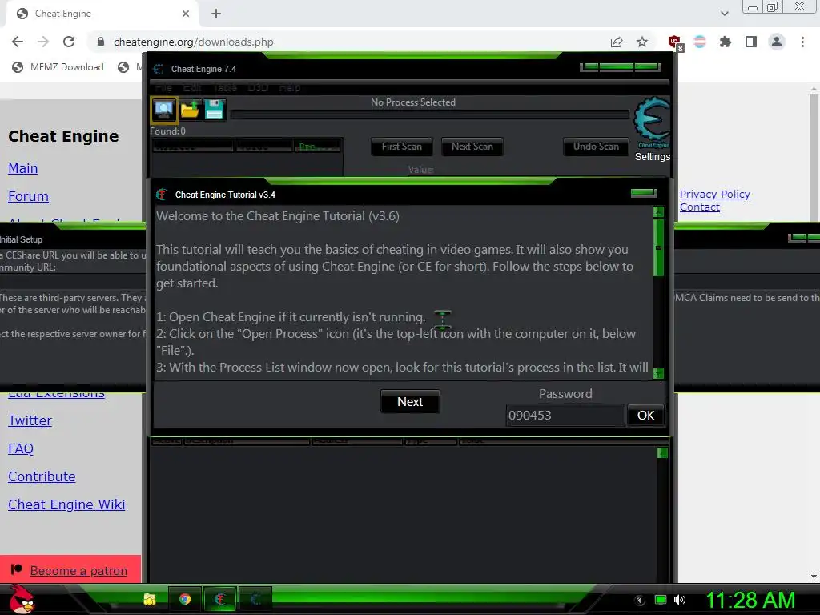Open the Chrome three-dot menu
Viewport: 820px width, 615px height.
(x=802, y=42)
